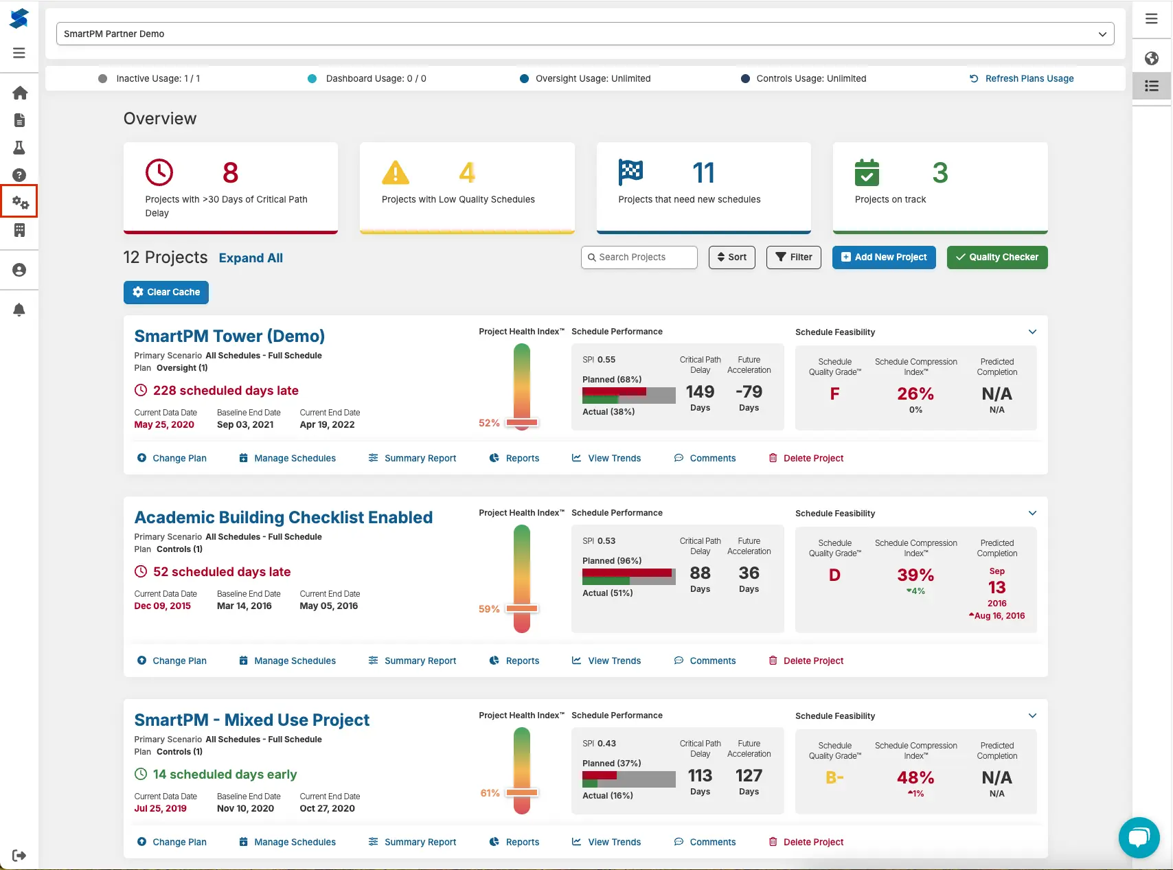Click the Add New Project button

click(884, 257)
